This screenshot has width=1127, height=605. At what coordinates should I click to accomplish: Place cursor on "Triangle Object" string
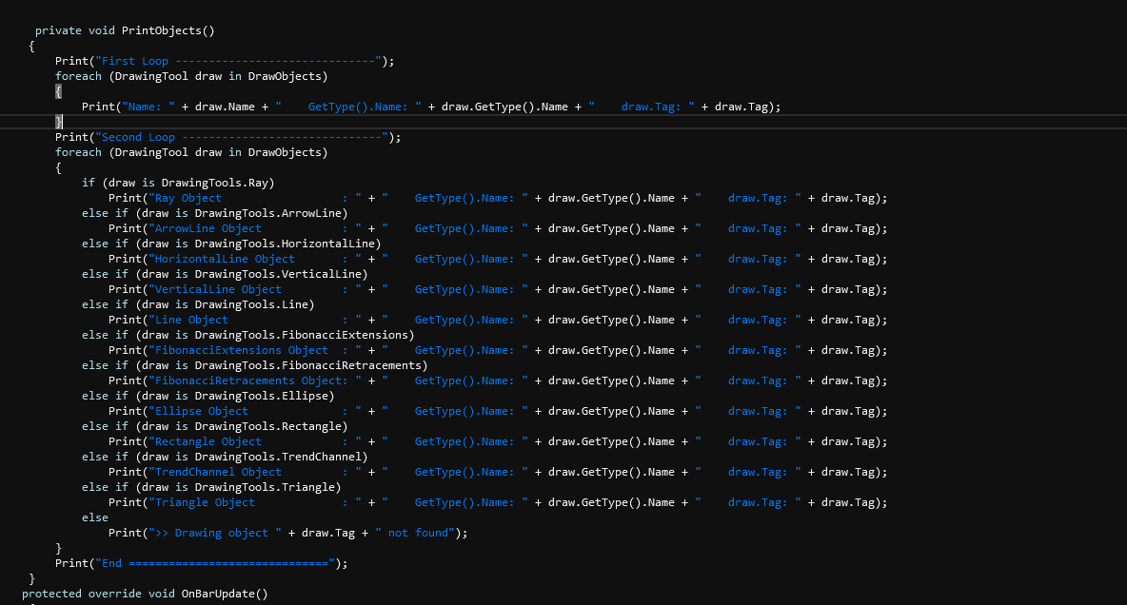205,502
